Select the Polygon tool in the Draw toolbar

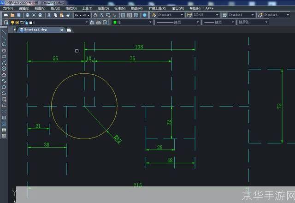(4, 50)
